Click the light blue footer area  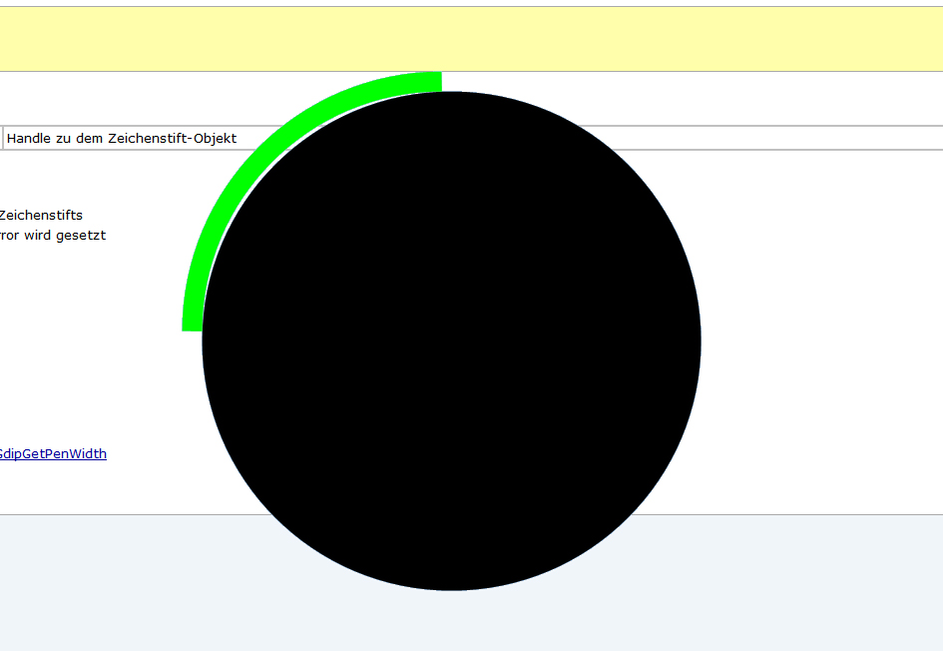[798, 584]
